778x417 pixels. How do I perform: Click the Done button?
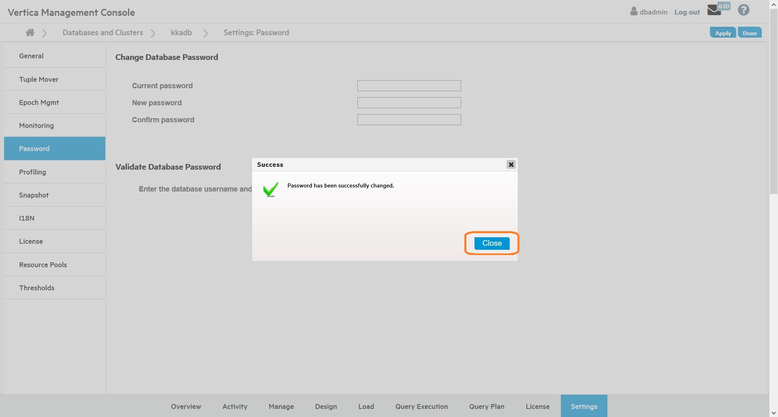point(749,33)
